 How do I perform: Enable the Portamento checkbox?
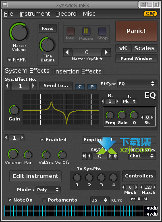tap(44, 200)
